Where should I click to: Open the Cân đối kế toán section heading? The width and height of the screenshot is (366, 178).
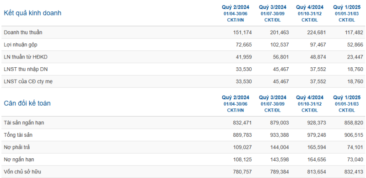click(27, 103)
